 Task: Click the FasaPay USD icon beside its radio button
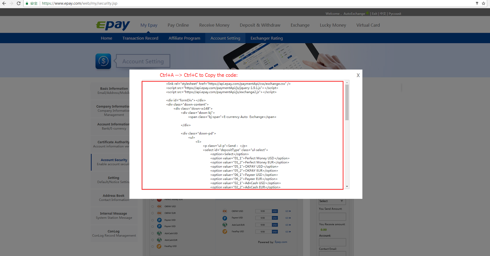click(159, 246)
